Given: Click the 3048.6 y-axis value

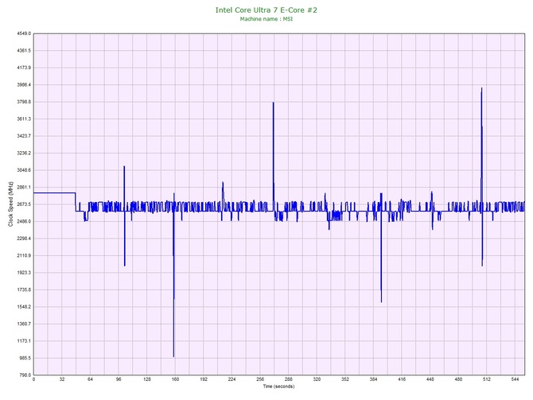Looking at the screenshot, I should pyautogui.click(x=24, y=170).
